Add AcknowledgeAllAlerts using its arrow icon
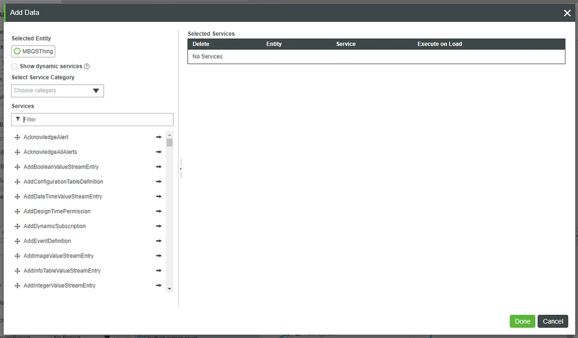Image resolution: width=578 pixels, height=338 pixels. click(x=158, y=152)
